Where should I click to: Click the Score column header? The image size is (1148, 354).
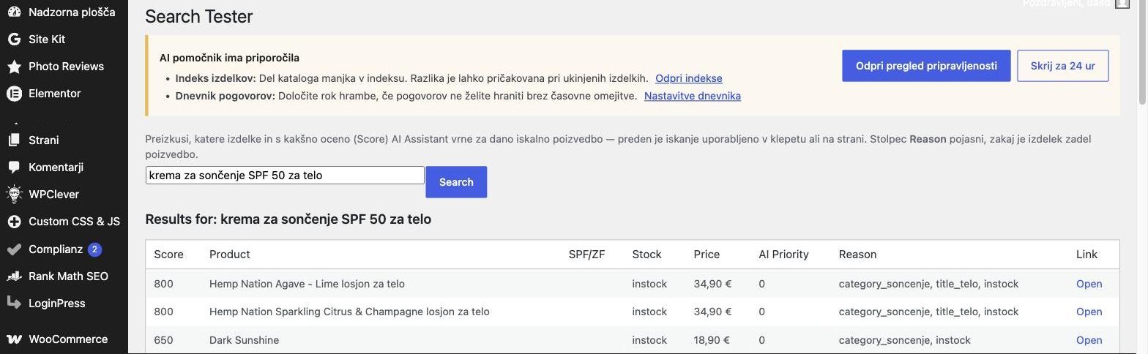pos(168,255)
